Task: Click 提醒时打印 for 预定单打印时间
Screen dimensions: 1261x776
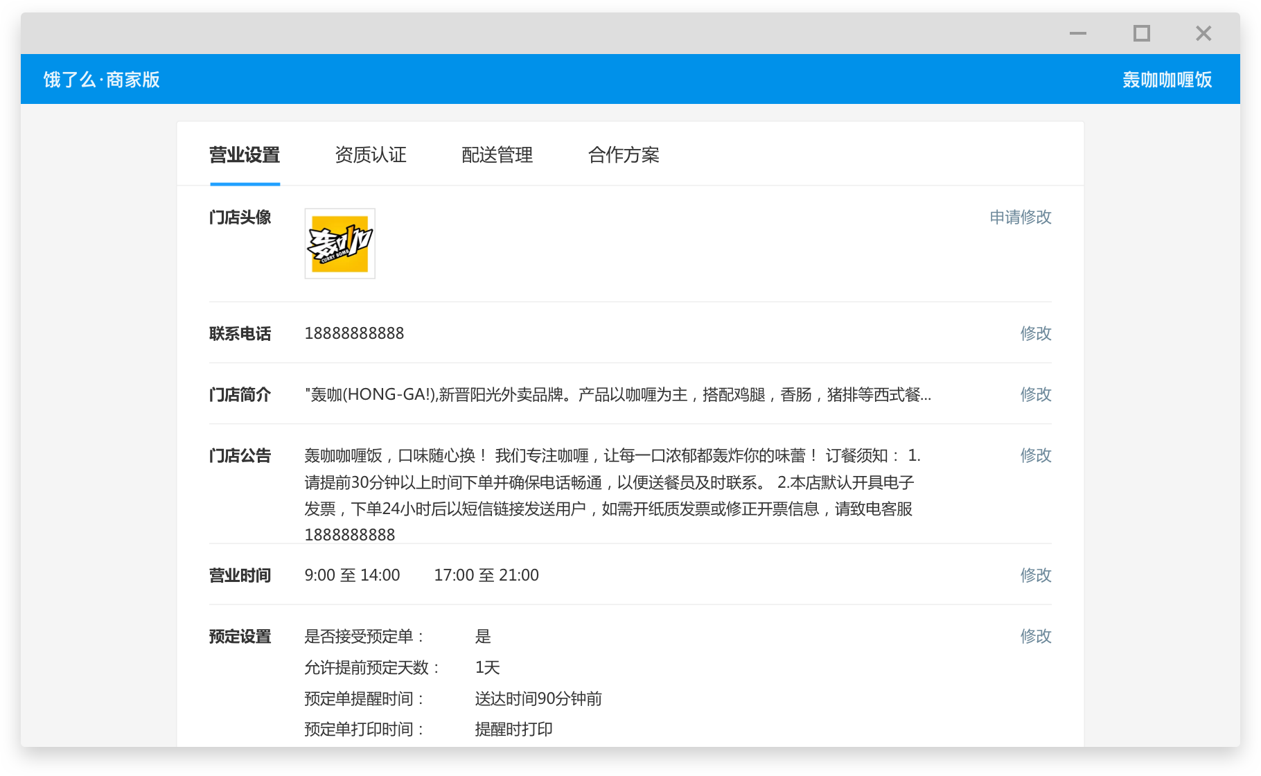Action: click(513, 729)
